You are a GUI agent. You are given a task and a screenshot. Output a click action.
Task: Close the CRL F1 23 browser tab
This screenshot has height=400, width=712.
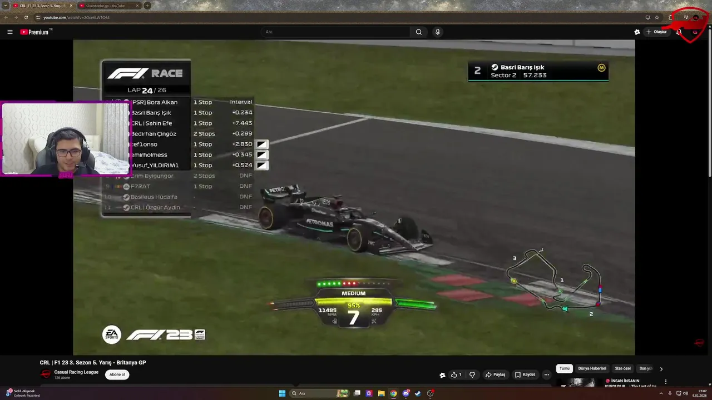coord(71,6)
